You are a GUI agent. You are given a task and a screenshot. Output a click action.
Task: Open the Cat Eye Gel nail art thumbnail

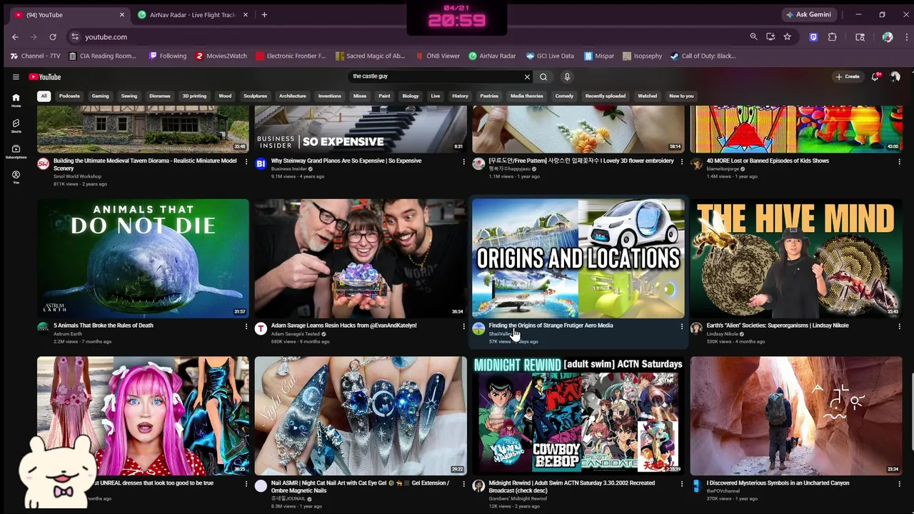point(361,416)
